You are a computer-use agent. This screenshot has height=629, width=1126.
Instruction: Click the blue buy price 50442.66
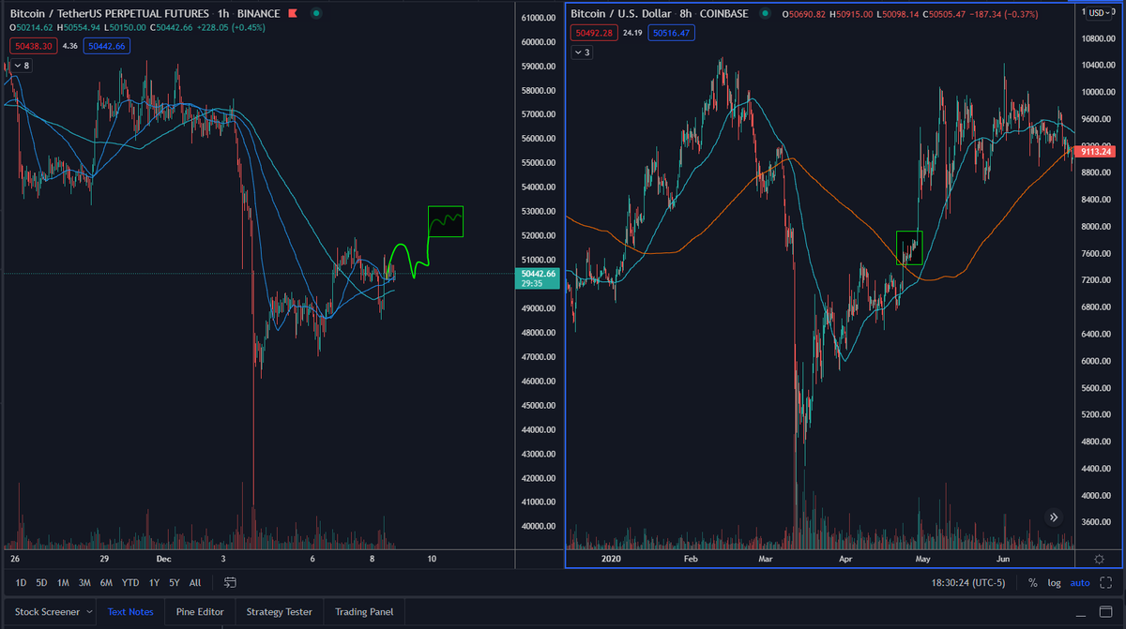tap(108, 46)
